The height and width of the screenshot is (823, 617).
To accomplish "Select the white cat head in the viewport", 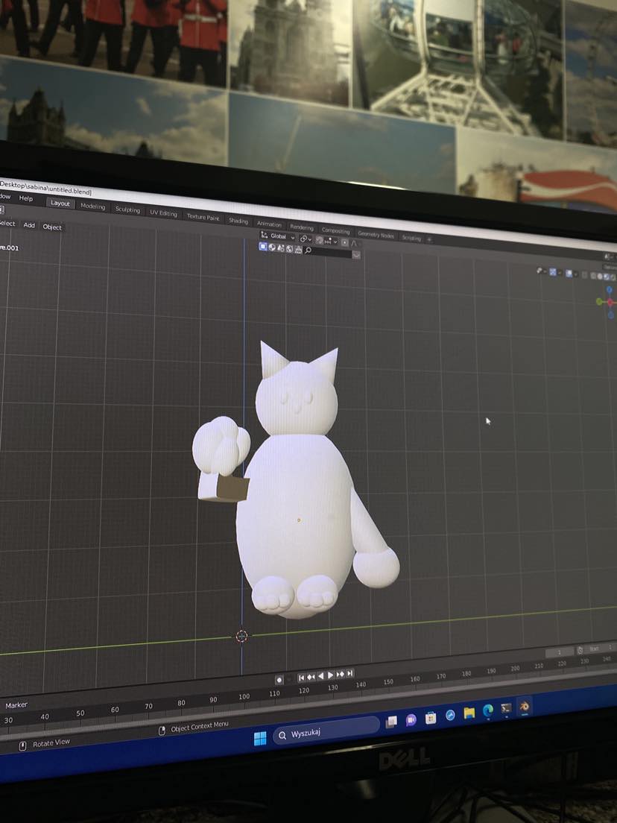I will [297, 399].
